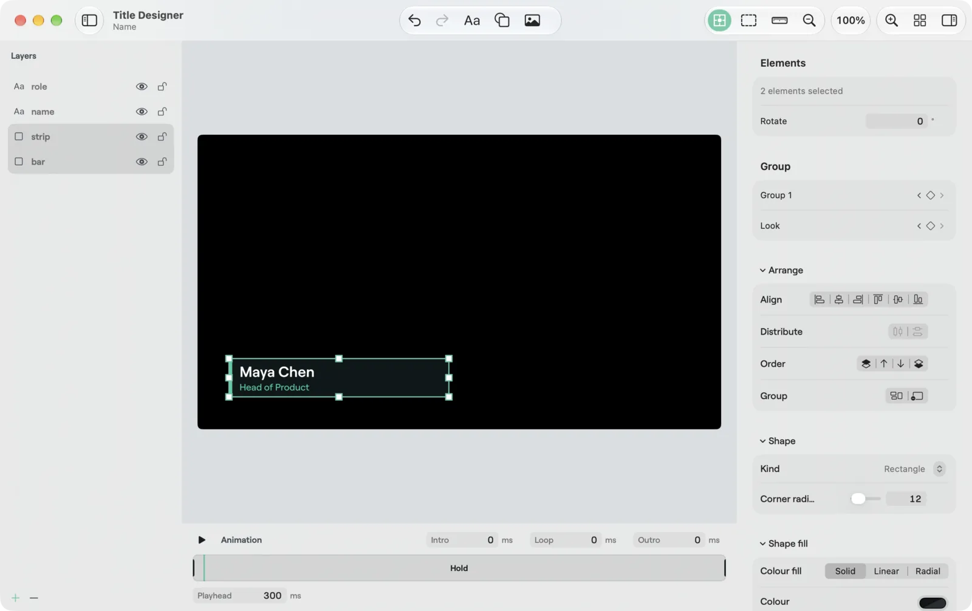Select the strip shape layer
972x611 pixels.
[x=91, y=137]
